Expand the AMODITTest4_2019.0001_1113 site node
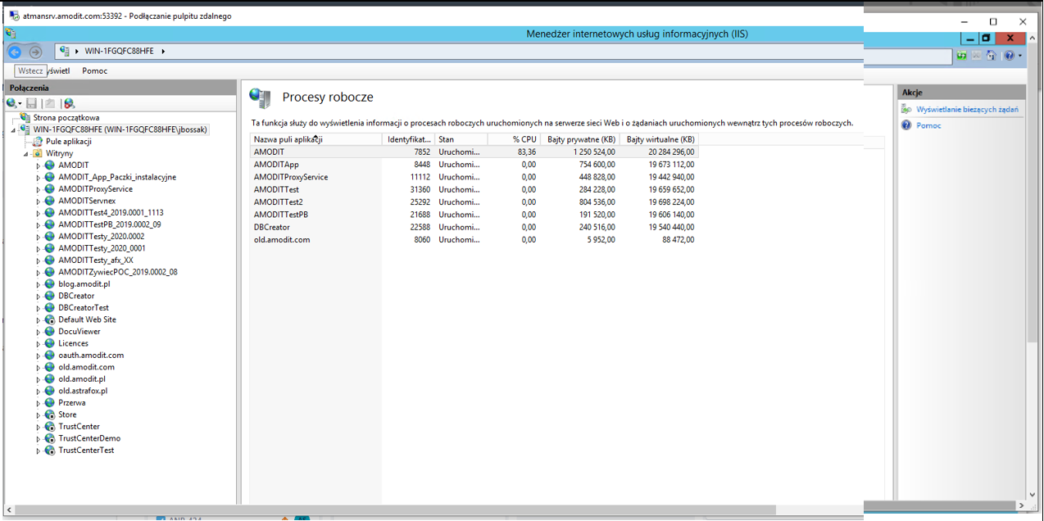This screenshot has height=521, width=1044. [x=38, y=213]
